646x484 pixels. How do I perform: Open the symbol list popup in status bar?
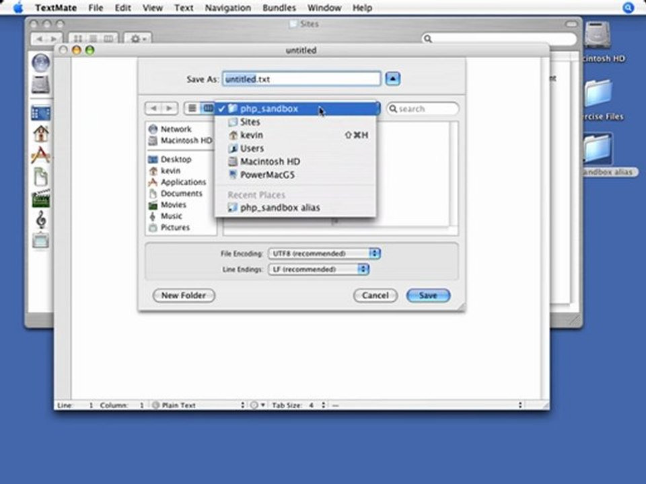(427, 405)
